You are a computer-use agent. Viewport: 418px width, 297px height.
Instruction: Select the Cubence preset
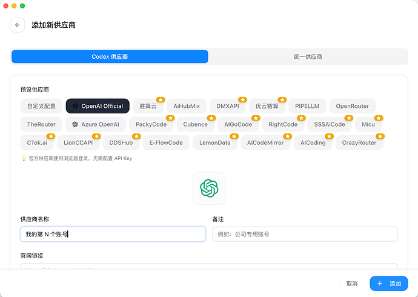[196, 124]
